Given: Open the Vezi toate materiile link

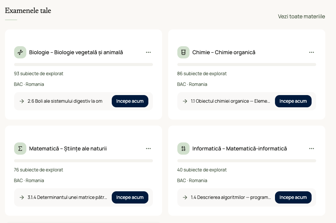Looking at the screenshot, I should point(301,16).
